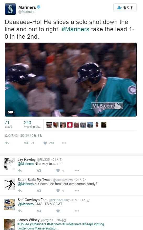
Task: Like the main tweet with 240 hearts
Action: point(45,143)
